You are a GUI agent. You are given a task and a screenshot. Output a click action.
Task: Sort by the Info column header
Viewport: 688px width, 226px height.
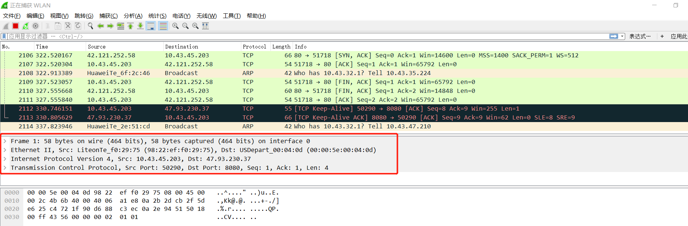pyautogui.click(x=490, y=47)
